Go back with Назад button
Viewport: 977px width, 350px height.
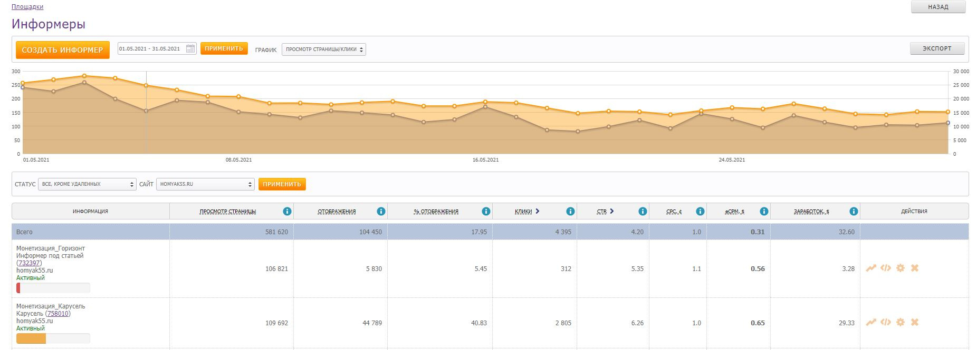pos(938,7)
